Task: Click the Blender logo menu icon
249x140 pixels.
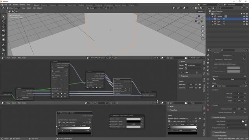Action: click(x=2, y=5)
